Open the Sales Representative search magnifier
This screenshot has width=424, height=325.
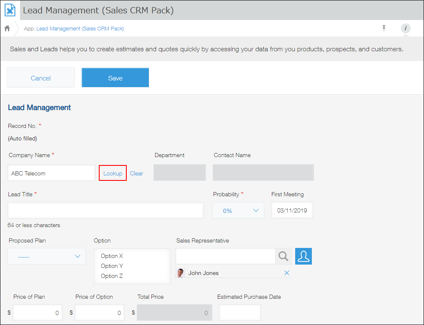pyautogui.click(x=284, y=256)
